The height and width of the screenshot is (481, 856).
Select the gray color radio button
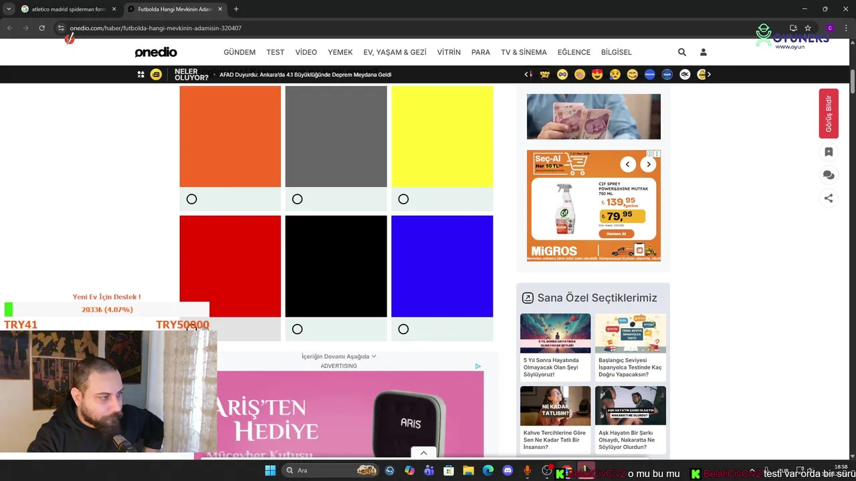298,199
